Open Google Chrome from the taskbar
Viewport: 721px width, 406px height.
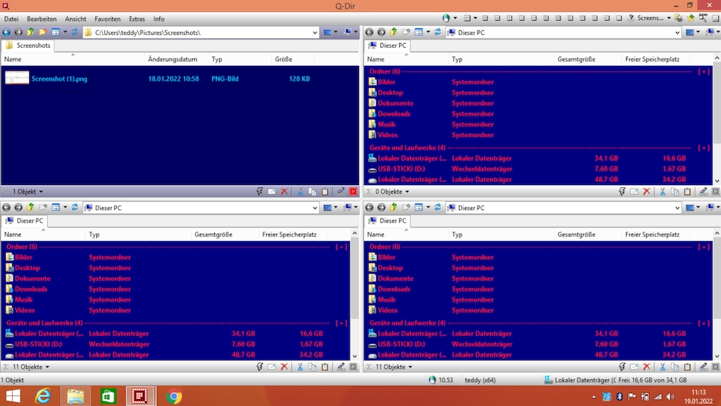[174, 396]
